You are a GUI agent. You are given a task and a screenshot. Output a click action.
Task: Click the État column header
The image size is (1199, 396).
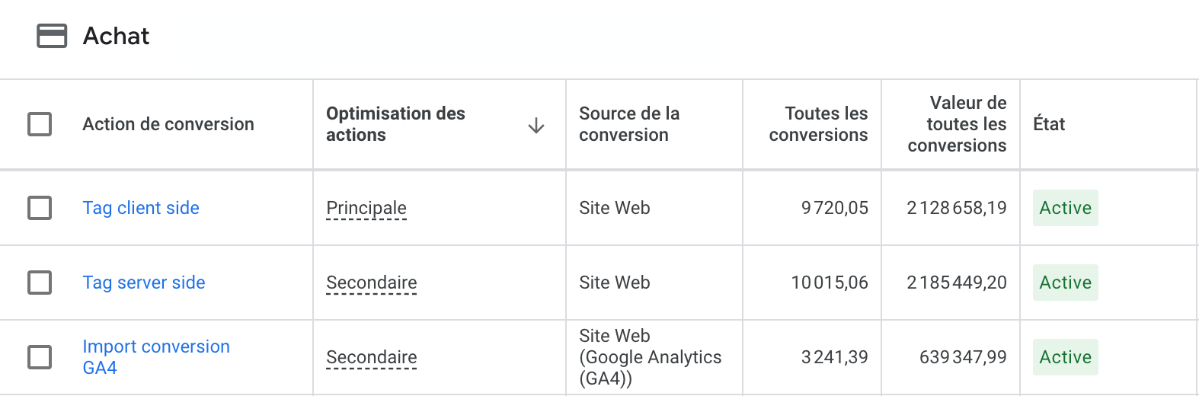point(1049,124)
